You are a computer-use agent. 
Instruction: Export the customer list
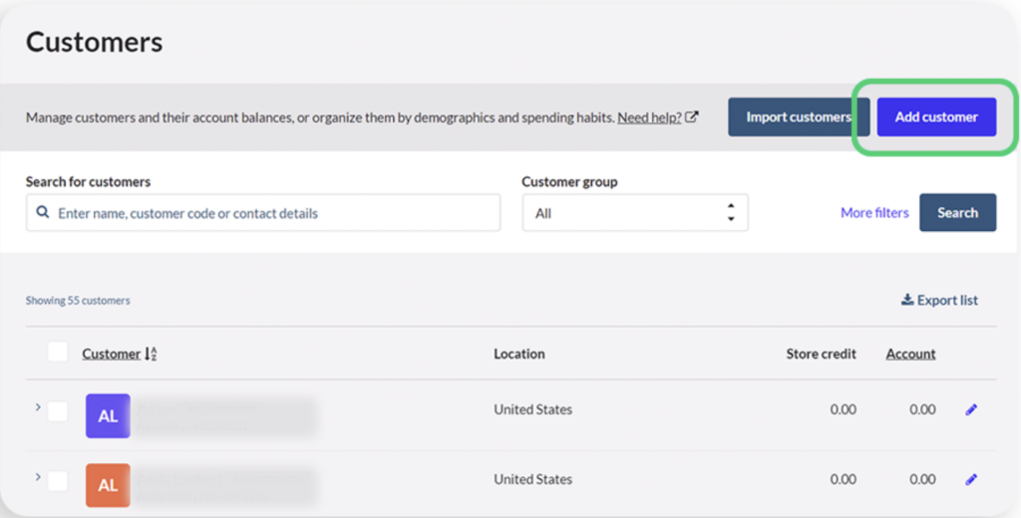click(x=939, y=300)
